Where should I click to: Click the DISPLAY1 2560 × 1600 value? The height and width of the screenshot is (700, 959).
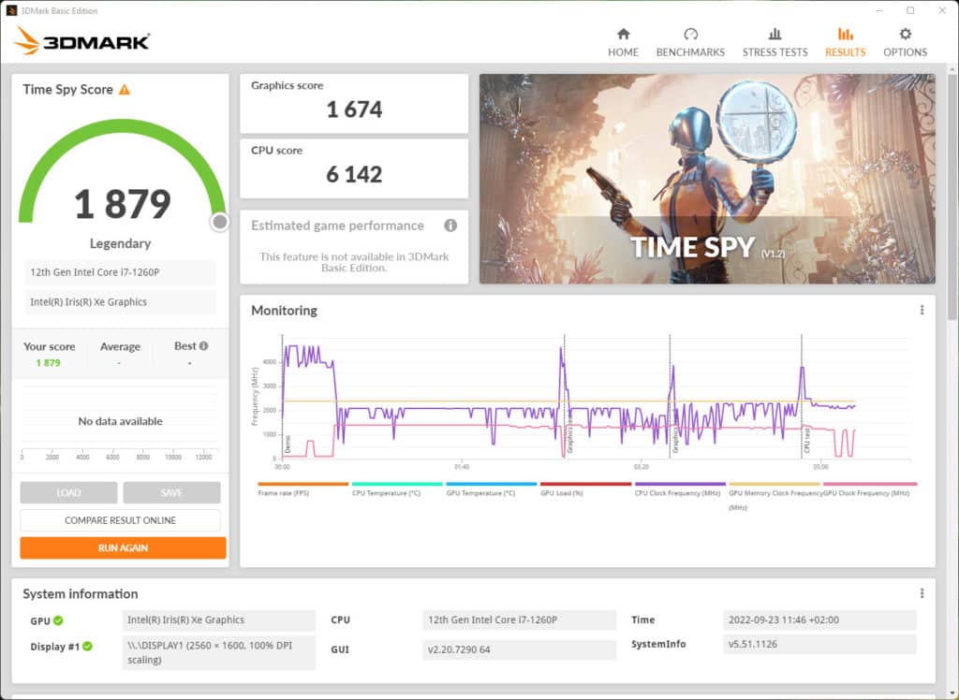click(219, 652)
